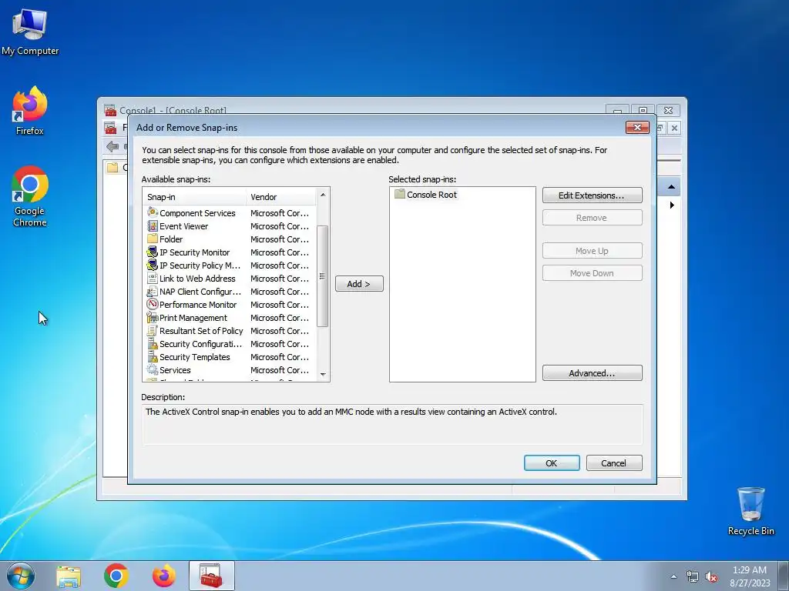The image size is (789, 591).
Task: Select Console Root text in Selected snap-ins
Action: tap(431, 195)
